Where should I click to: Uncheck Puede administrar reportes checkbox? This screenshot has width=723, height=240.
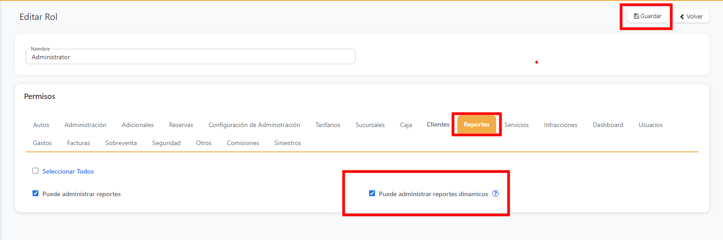point(36,193)
